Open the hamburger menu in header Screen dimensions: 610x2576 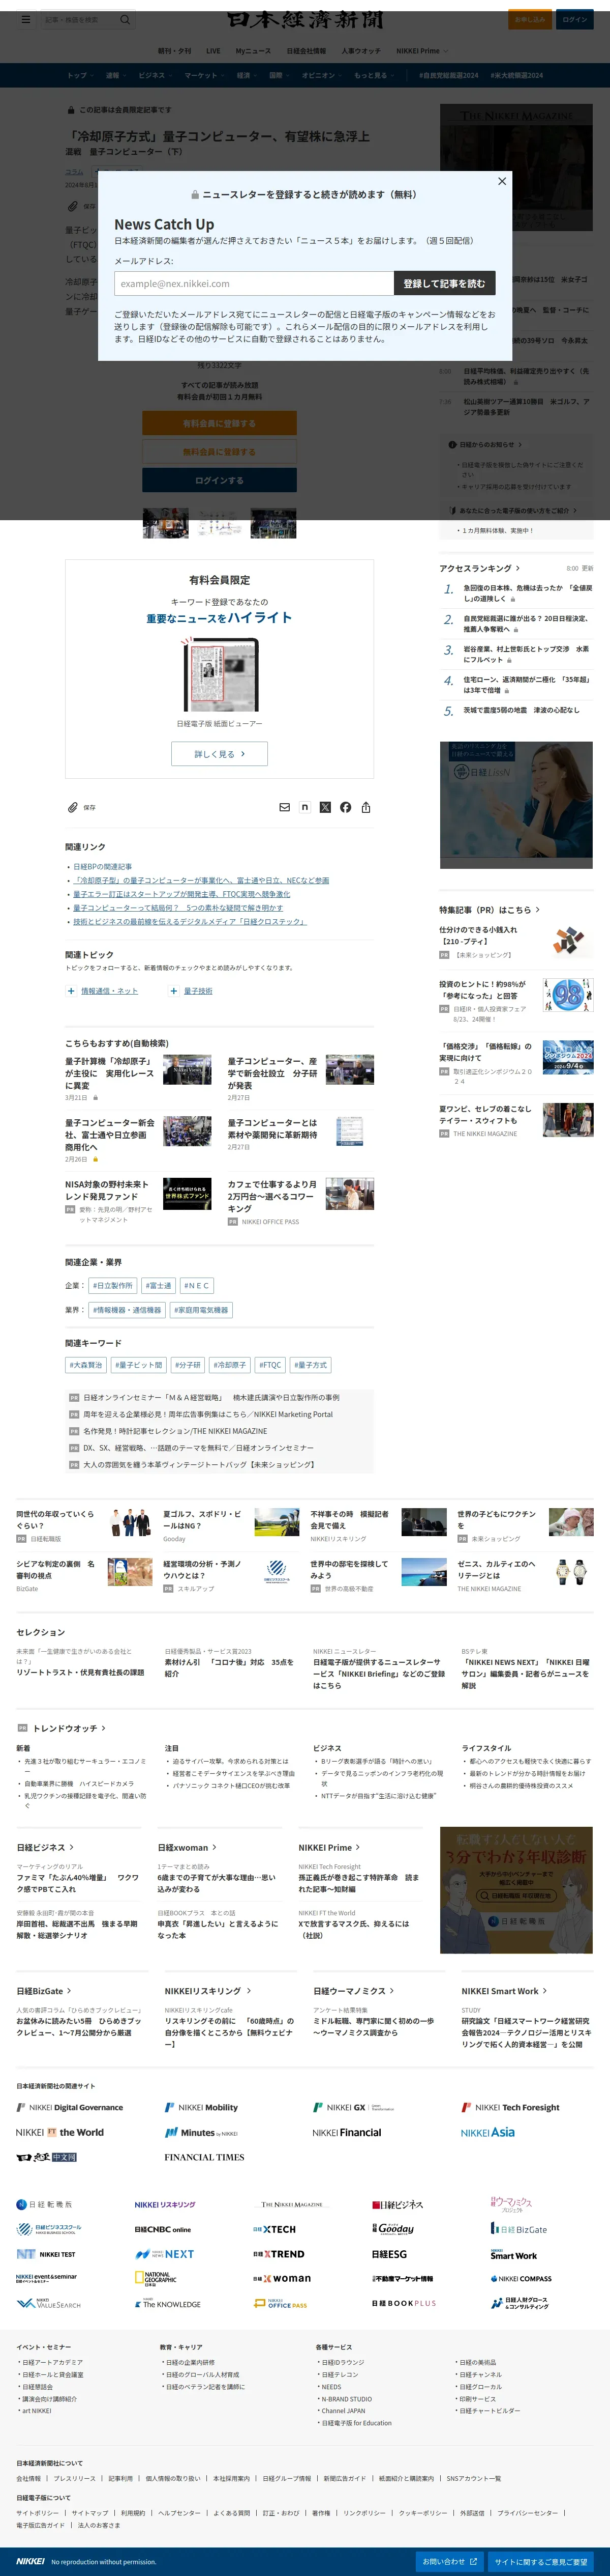coord(25,19)
